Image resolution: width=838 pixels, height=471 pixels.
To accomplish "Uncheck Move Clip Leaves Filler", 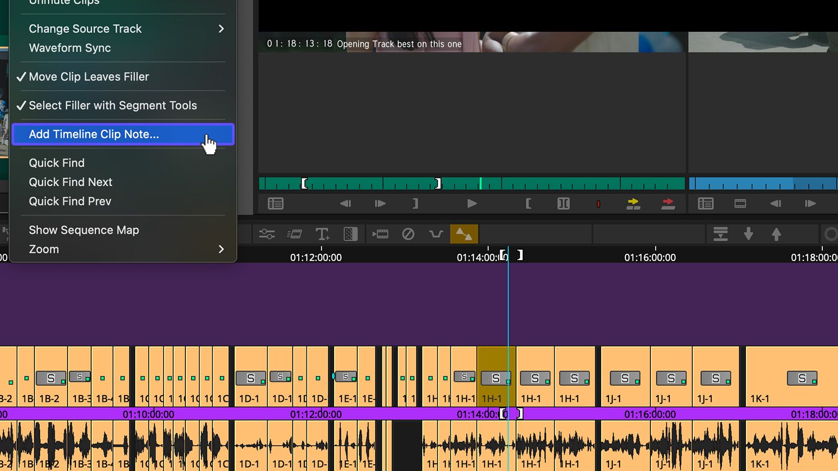I will click(89, 76).
